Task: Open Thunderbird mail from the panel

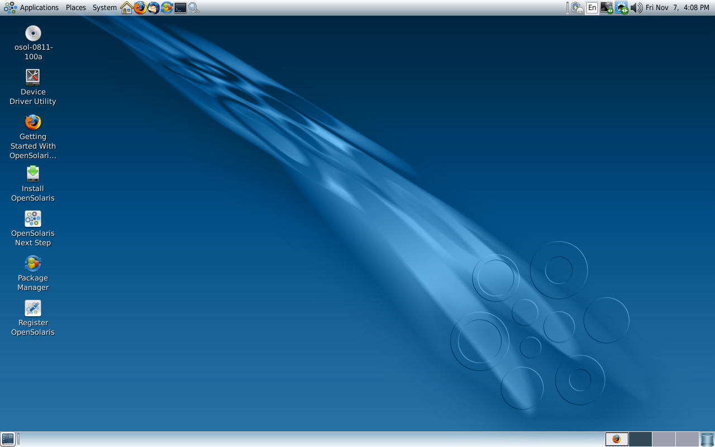Action: pos(152,7)
